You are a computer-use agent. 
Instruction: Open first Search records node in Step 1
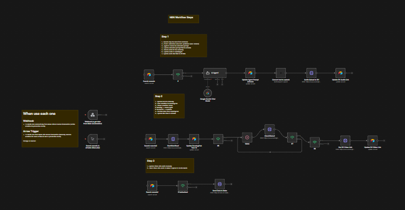click(149, 74)
